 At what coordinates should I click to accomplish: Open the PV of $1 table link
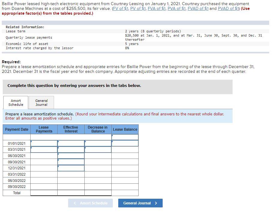coord(138,9)
